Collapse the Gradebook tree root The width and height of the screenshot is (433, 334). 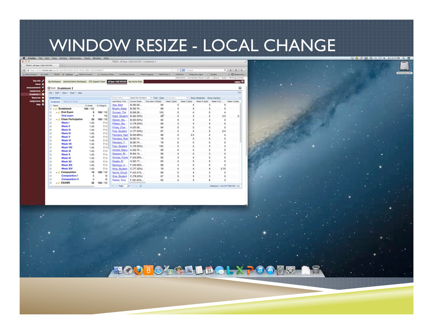(x=54, y=109)
